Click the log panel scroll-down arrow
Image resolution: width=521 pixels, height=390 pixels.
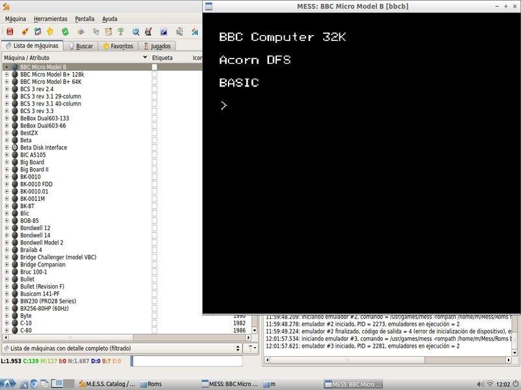point(514,352)
